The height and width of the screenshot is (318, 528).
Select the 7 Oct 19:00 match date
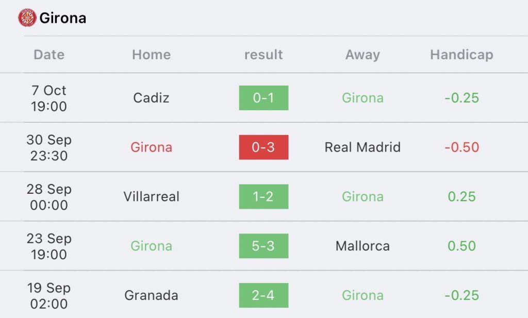pyautogui.click(x=49, y=98)
